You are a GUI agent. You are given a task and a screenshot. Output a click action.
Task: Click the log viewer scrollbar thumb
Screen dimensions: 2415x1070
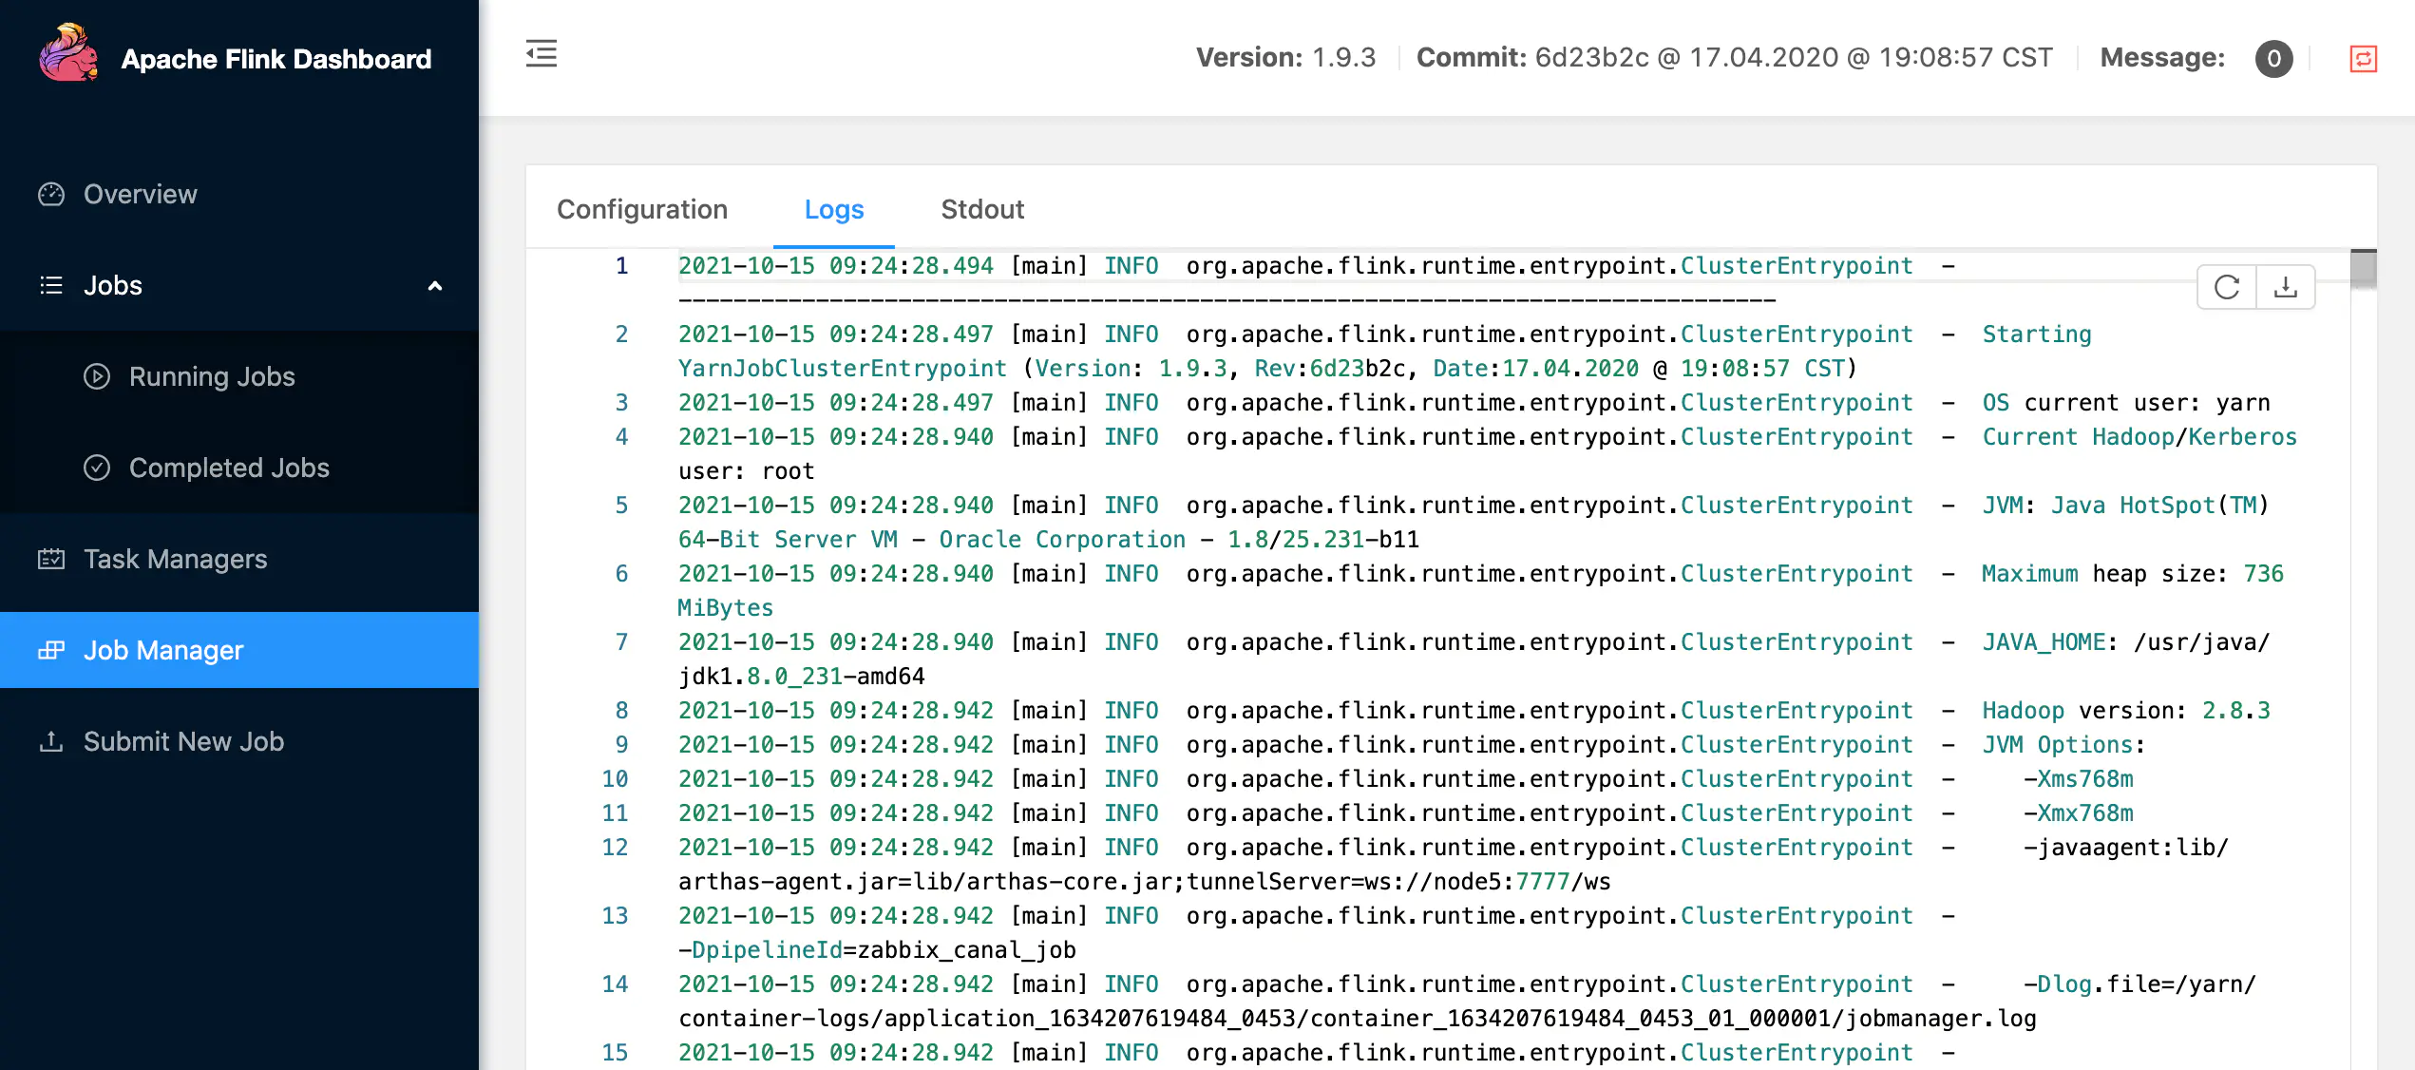(2363, 268)
